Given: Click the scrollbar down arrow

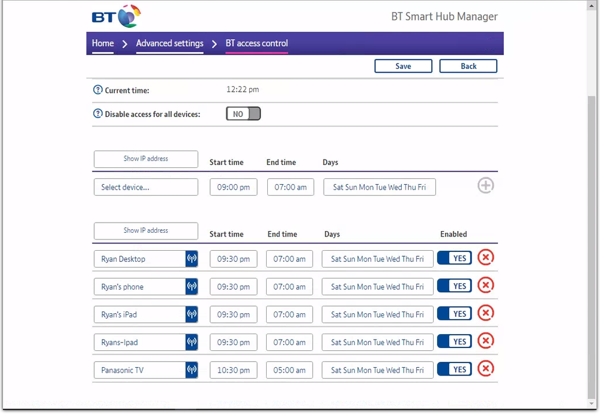Looking at the screenshot, I should pos(592,403).
